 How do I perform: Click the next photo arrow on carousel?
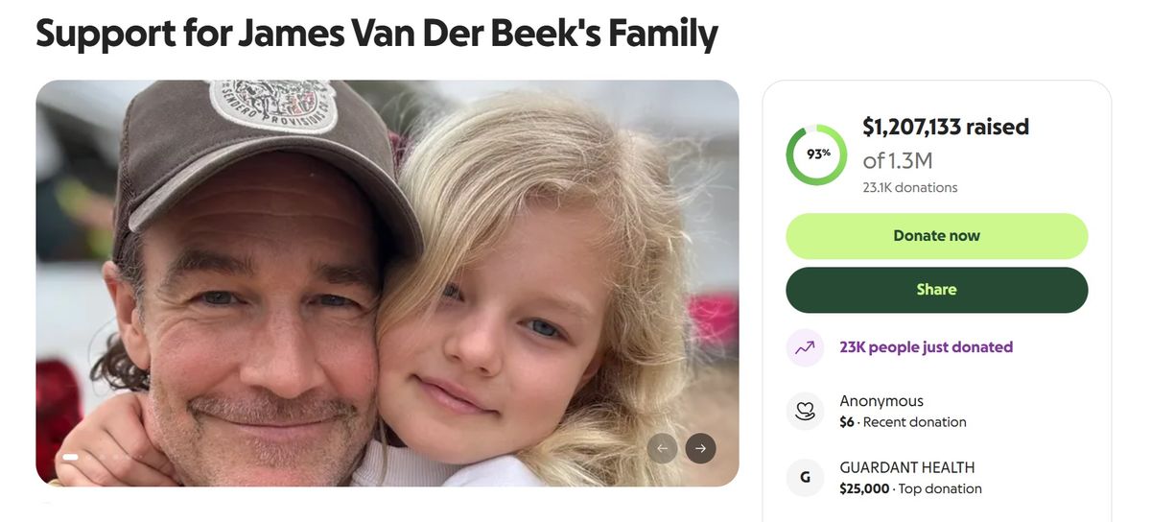700,448
